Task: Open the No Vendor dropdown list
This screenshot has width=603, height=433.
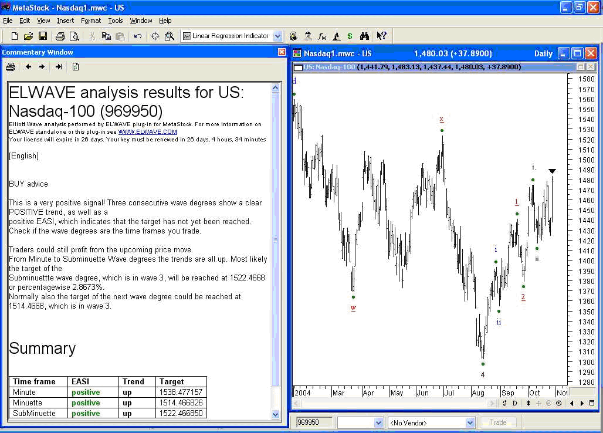Action: (x=470, y=422)
